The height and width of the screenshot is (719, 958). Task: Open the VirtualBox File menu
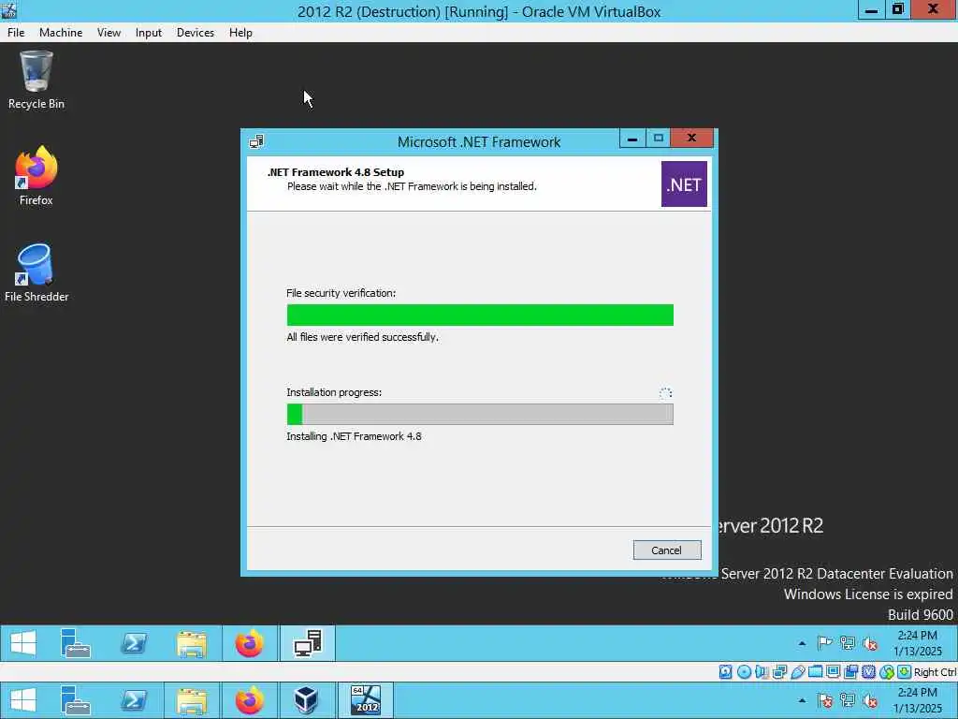16,33
